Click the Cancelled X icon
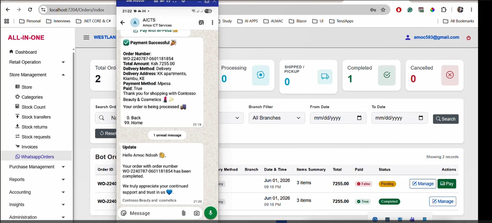This screenshot has height=223, width=492. pyautogui.click(x=450, y=75)
